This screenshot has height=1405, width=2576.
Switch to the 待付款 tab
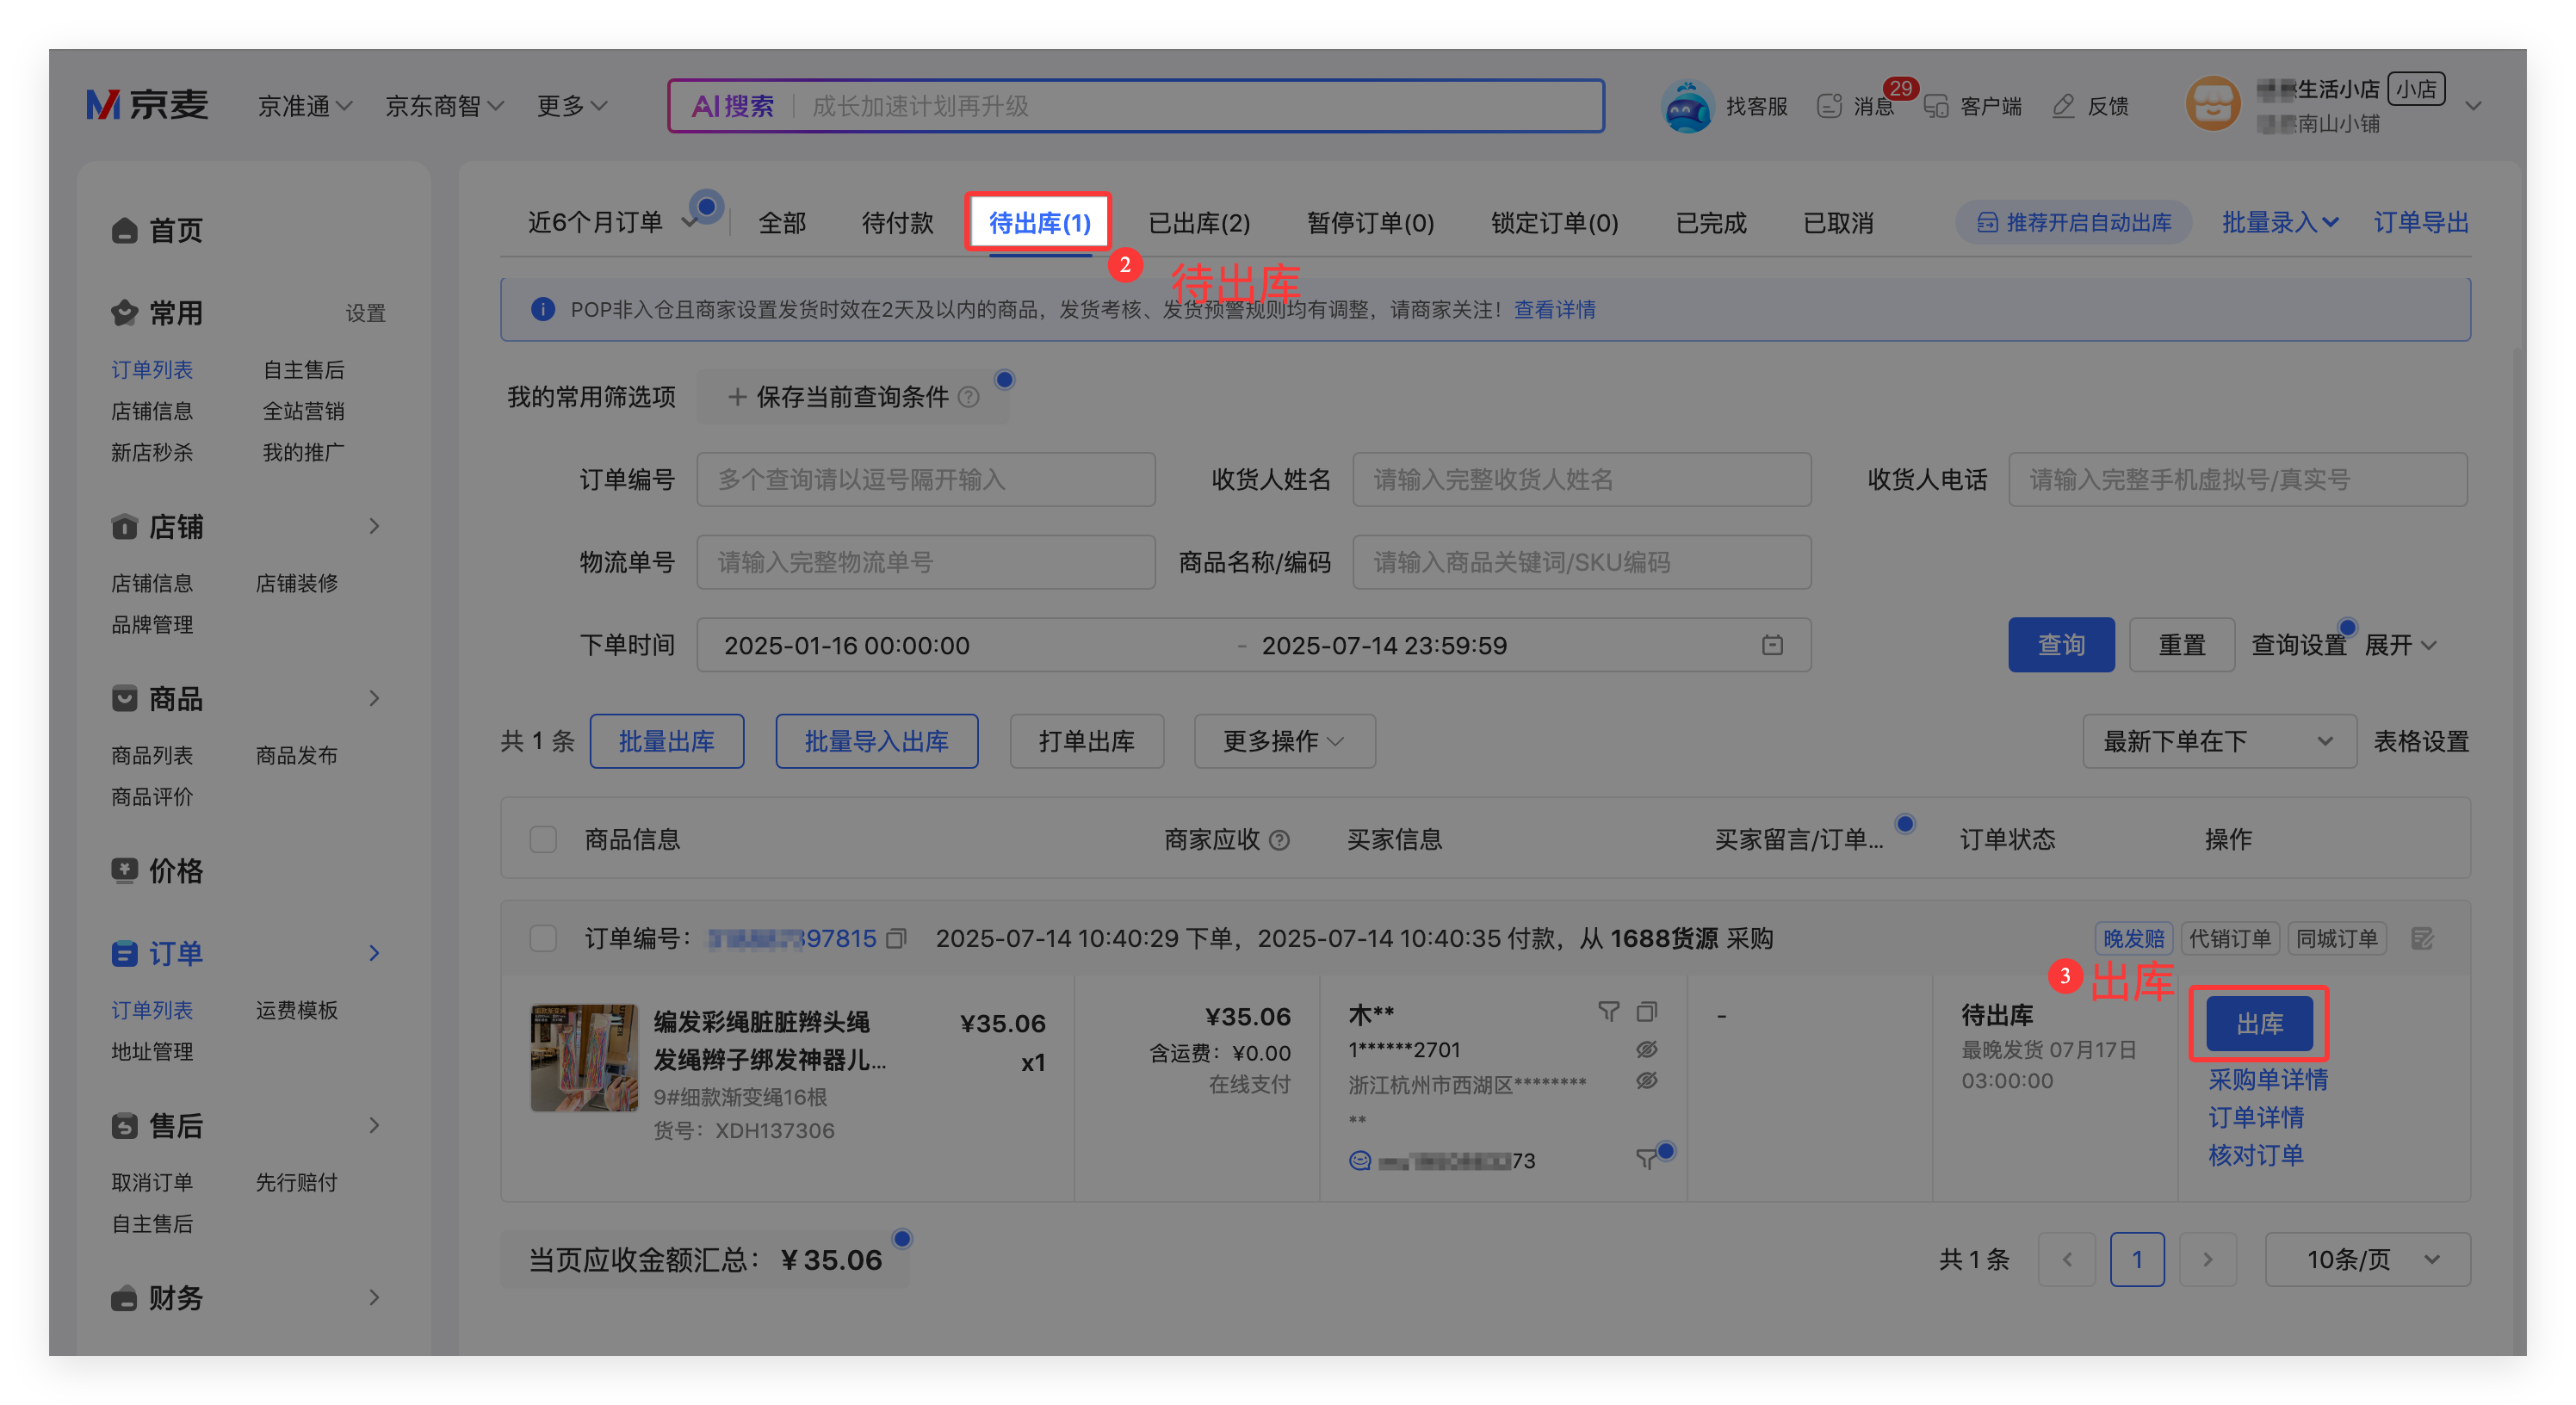point(897,223)
